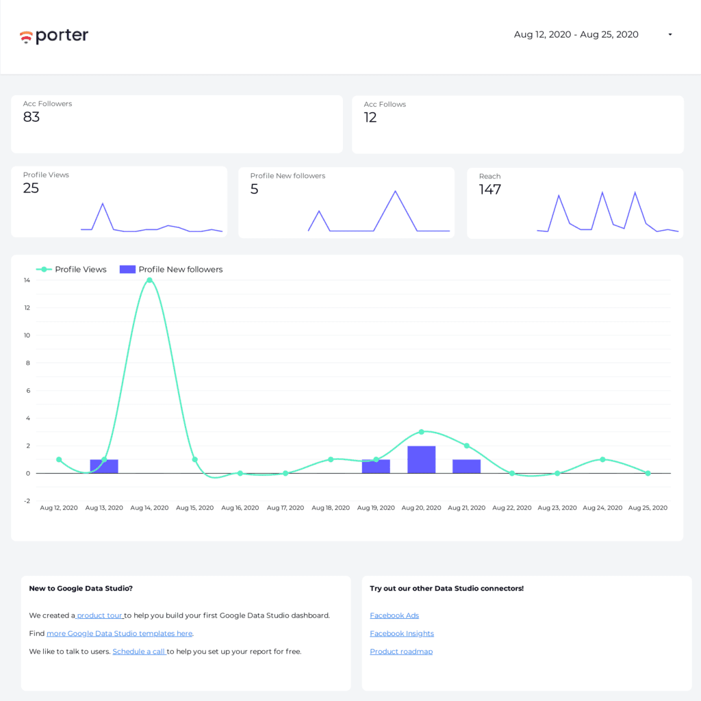This screenshot has width=701, height=701.
Task: Click the Profile New followers sparkline
Action: coord(379,213)
